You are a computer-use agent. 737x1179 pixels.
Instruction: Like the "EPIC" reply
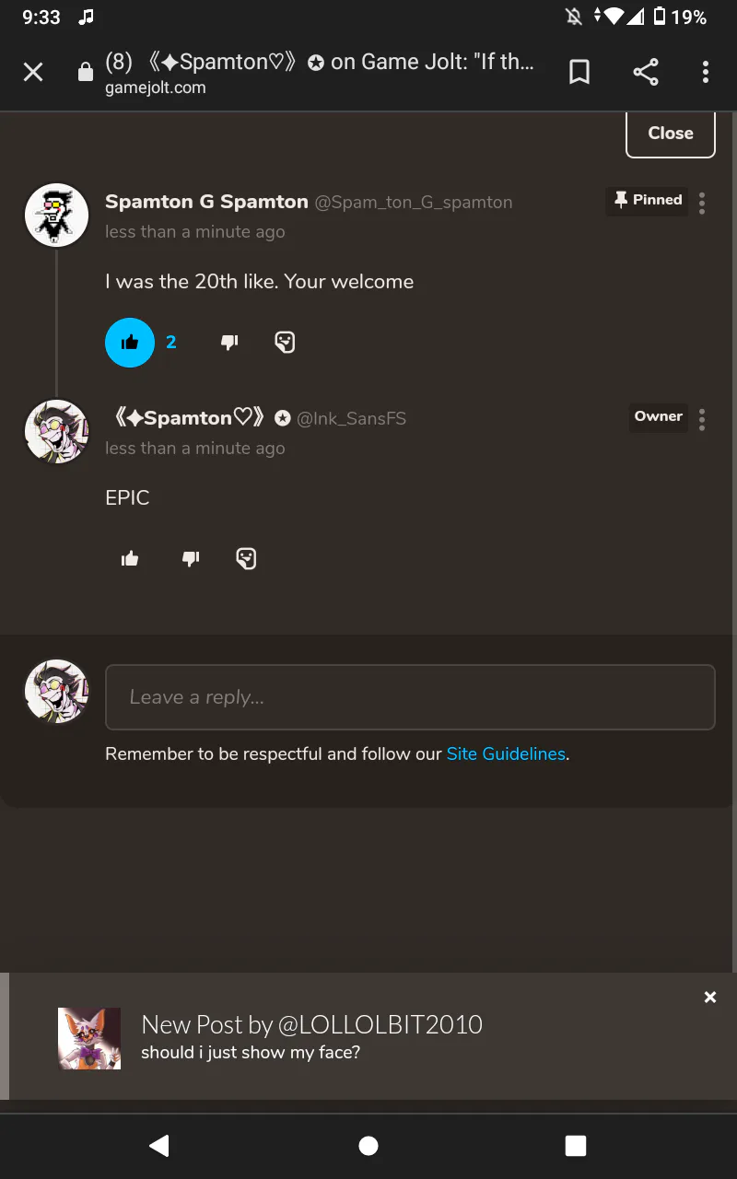point(130,558)
